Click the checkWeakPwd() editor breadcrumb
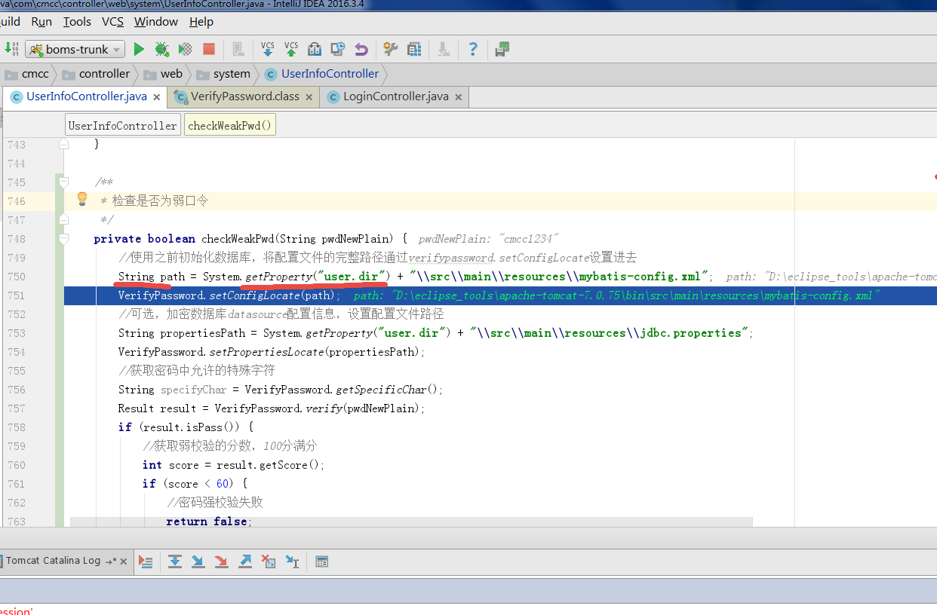This screenshot has width=937, height=615. (230, 126)
